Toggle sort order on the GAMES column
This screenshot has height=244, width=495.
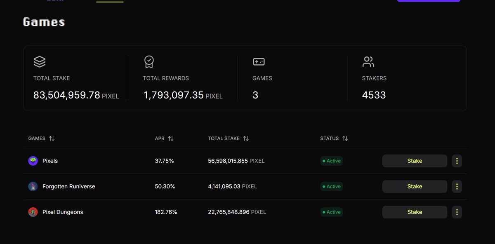51,138
